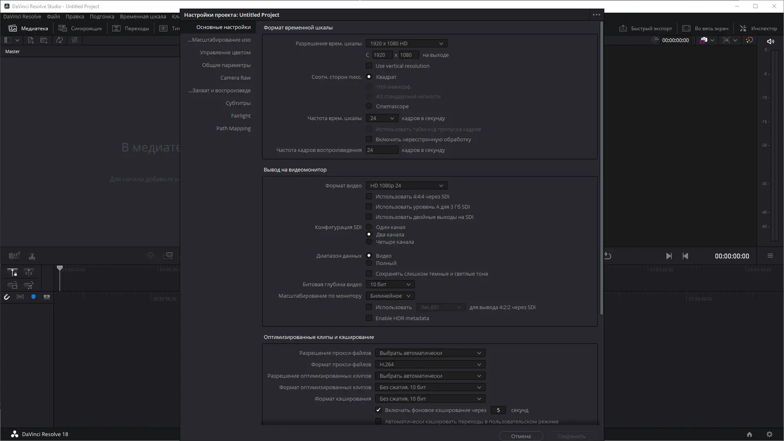Click the Inspector tools icon

click(x=743, y=28)
